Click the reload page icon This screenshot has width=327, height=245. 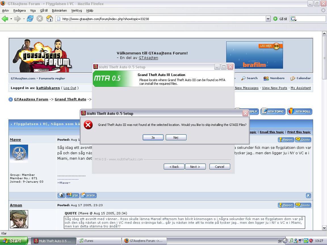[30, 19]
